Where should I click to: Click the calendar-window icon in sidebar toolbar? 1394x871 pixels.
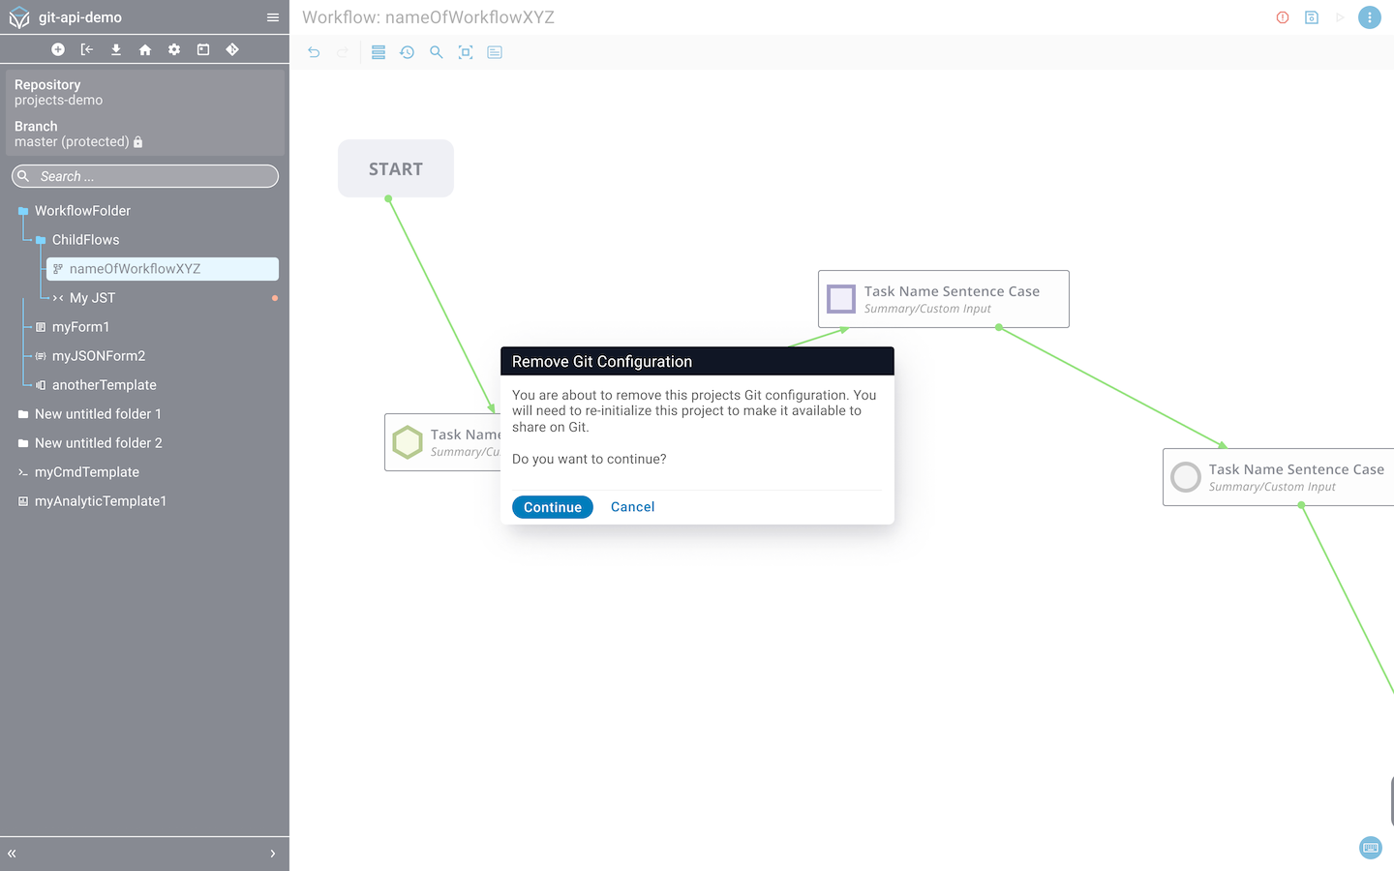[203, 49]
